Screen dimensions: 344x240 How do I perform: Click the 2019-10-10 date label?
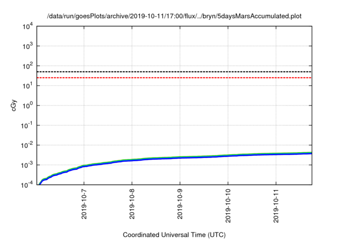[x=228, y=206]
